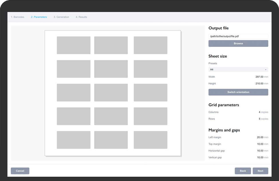
Task: Edit the sheet Height value 210.00
Action: click(259, 84)
